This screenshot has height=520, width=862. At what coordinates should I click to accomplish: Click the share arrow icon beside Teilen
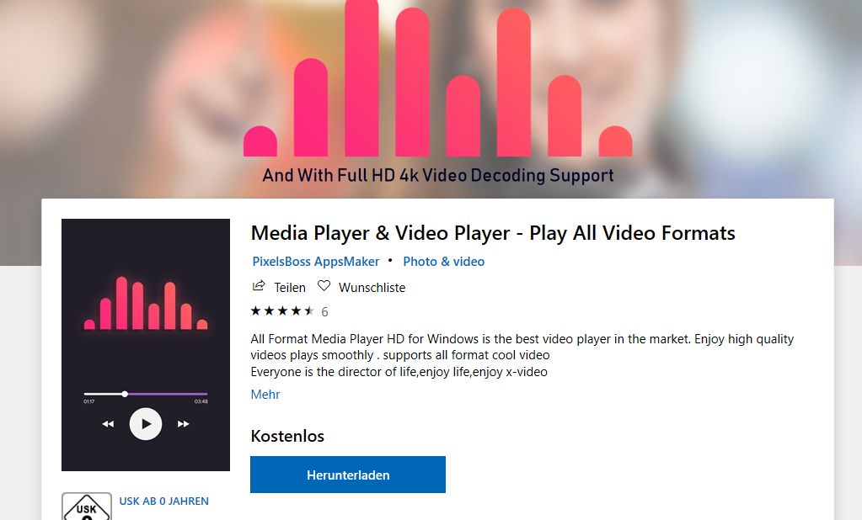259,286
